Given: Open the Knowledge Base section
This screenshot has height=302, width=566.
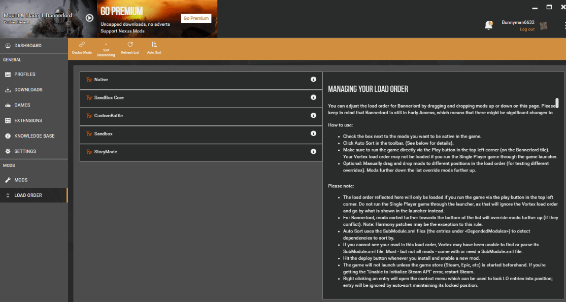Looking at the screenshot, I should tap(34, 136).
